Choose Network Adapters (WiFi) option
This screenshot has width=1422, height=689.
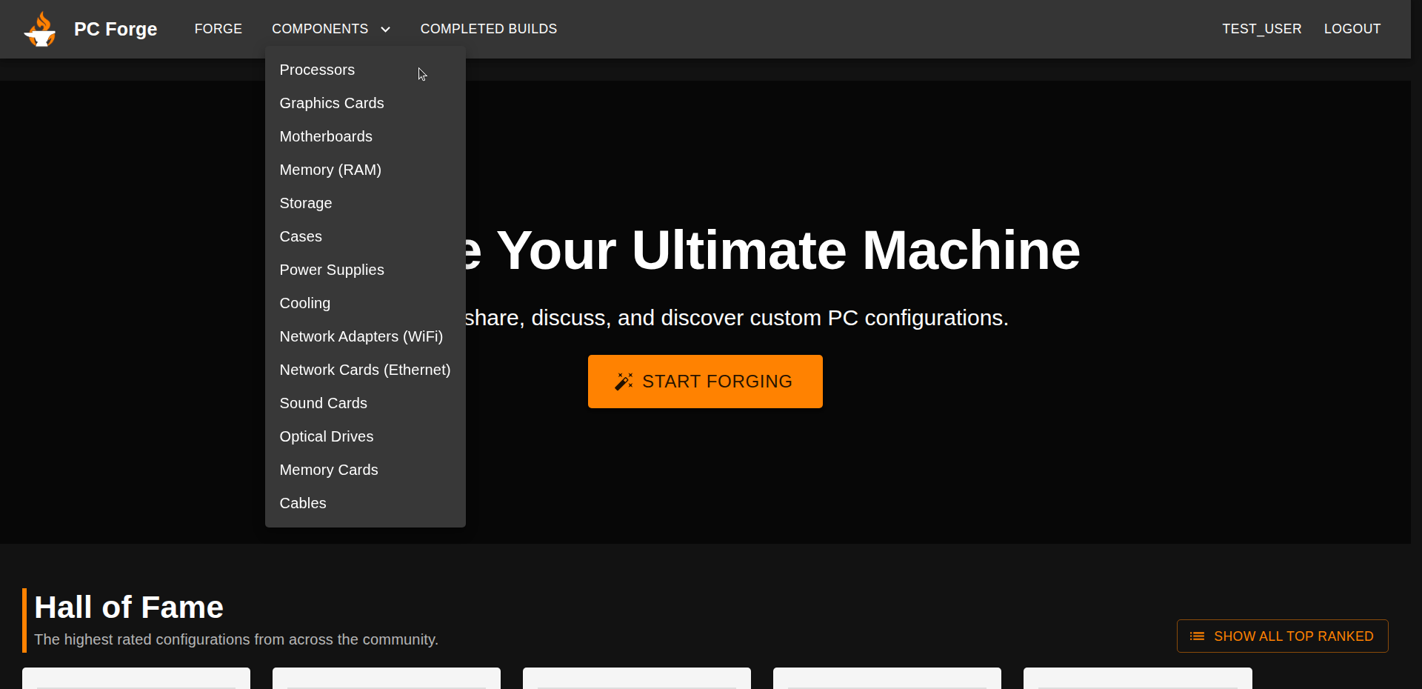[361, 336]
